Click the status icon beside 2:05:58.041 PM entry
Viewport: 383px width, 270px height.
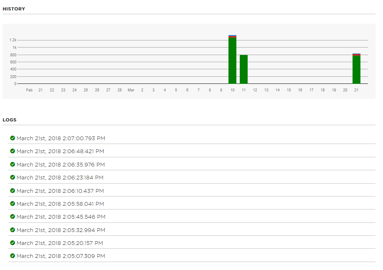pos(13,204)
